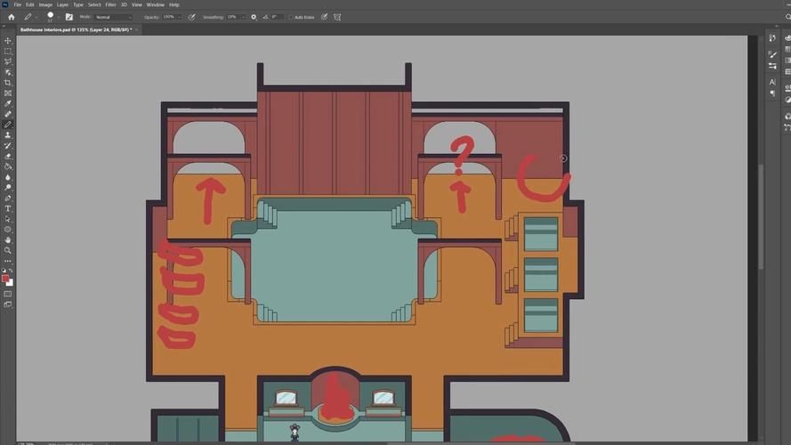Viewport: 791px width, 445px height.
Task: Open the Image menu
Action: [45, 4]
